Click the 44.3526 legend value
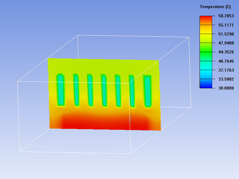Screen dimensions: 239x179 point(226,52)
